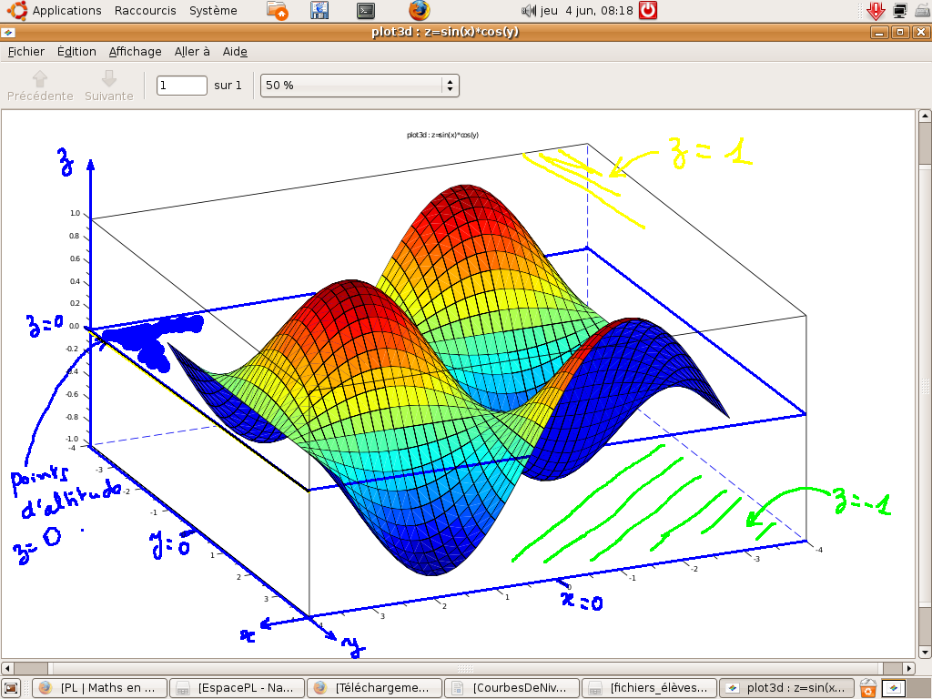This screenshot has height=699, width=932.
Task: Click the page number input field
Action: pyautogui.click(x=182, y=86)
